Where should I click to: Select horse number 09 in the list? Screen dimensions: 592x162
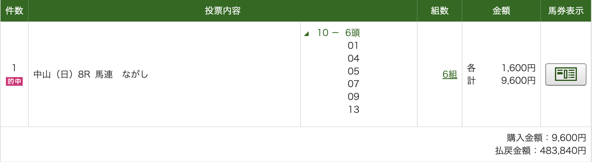pyautogui.click(x=353, y=97)
